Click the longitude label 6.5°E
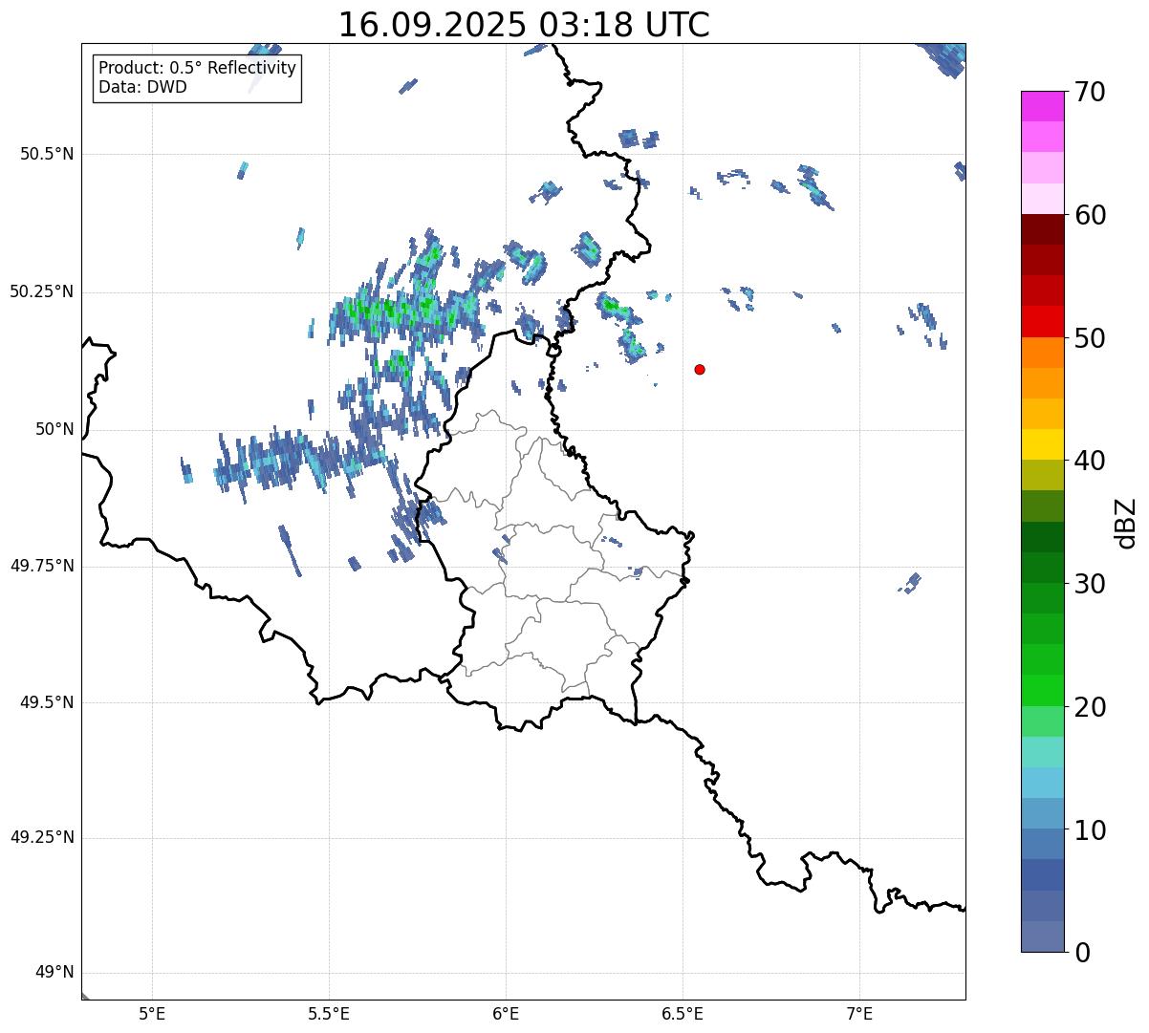 click(683, 1014)
